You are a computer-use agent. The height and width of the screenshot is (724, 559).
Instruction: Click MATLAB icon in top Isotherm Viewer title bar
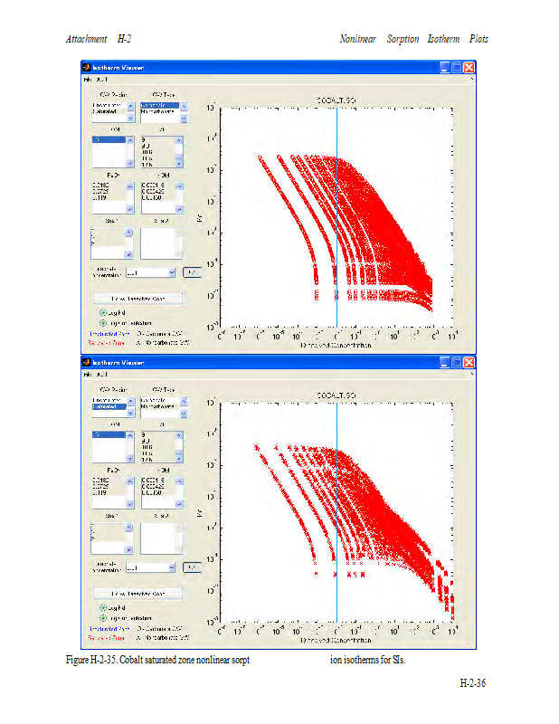(88, 67)
